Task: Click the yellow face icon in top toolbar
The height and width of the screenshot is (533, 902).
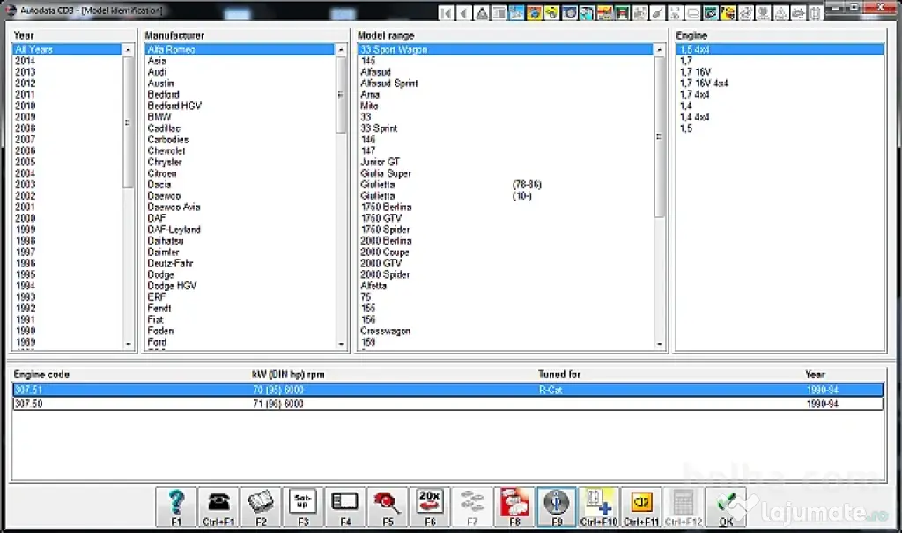Action: coord(728,12)
